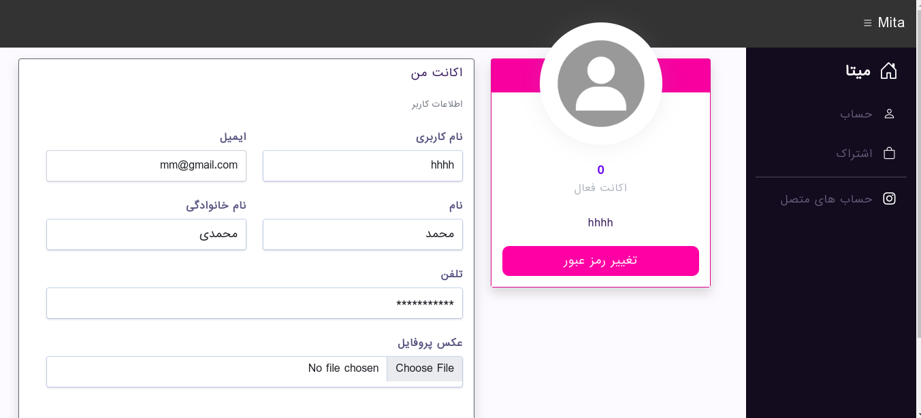
Task: Click the hamburger menu icon beside Mita
Action: tap(867, 23)
